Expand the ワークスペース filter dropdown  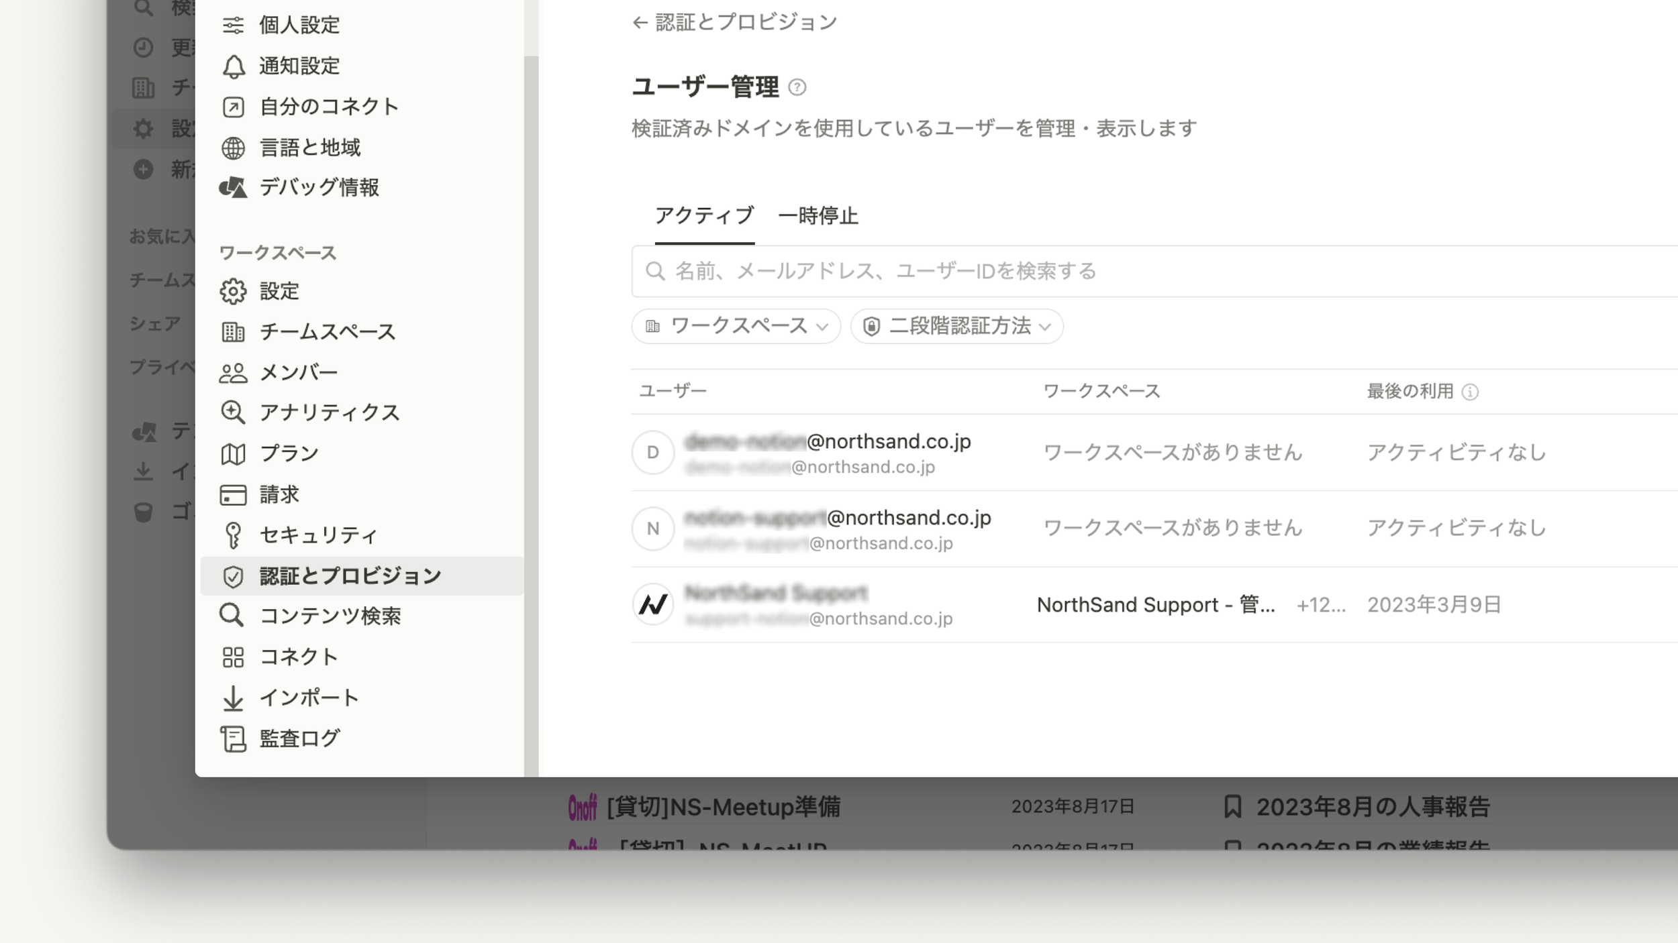(x=736, y=326)
